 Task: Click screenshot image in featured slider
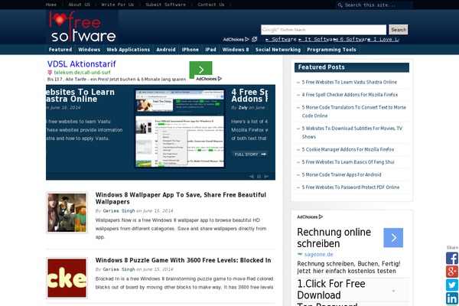click(180, 129)
